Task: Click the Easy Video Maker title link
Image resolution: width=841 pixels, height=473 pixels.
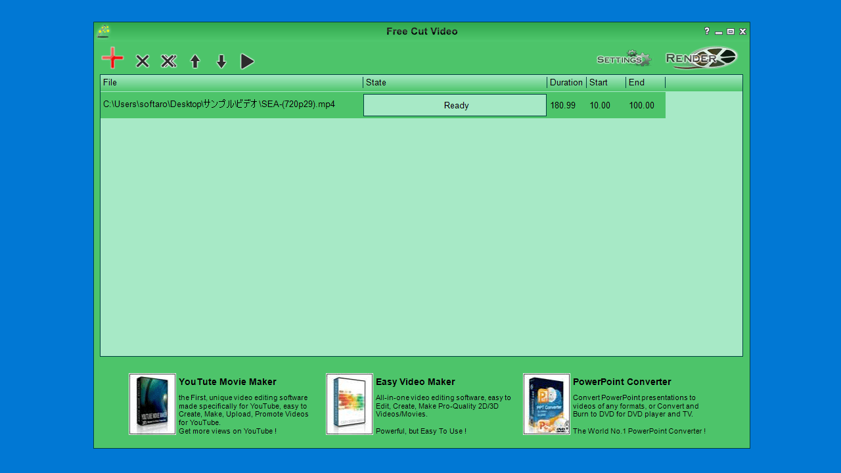Action: (x=415, y=382)
